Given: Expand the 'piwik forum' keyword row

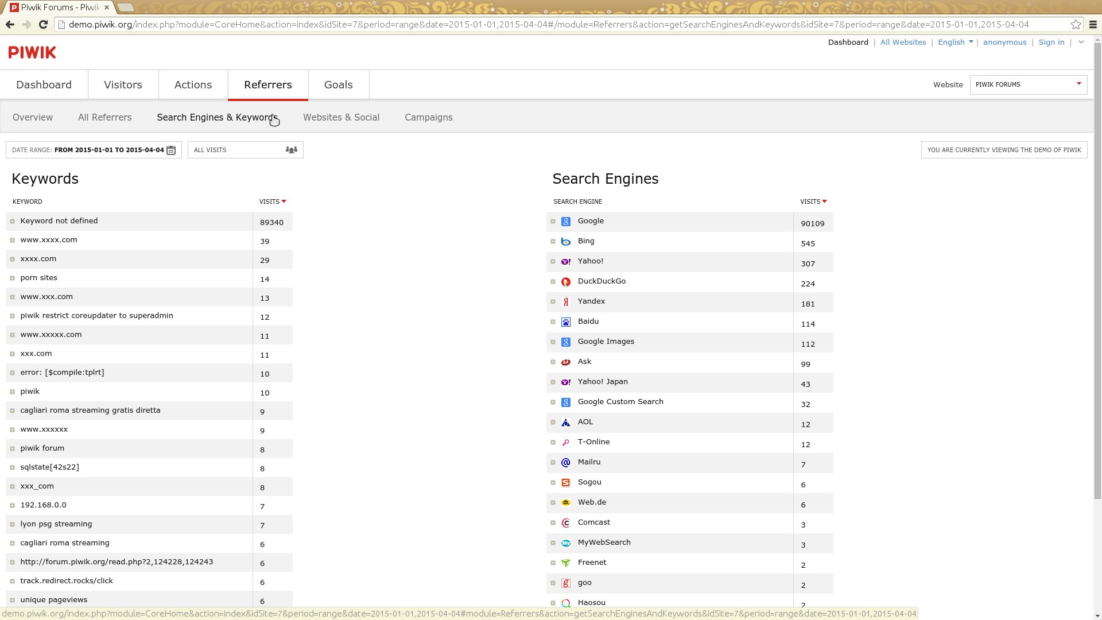Looking at the screenshot, I should click(12, 449).
